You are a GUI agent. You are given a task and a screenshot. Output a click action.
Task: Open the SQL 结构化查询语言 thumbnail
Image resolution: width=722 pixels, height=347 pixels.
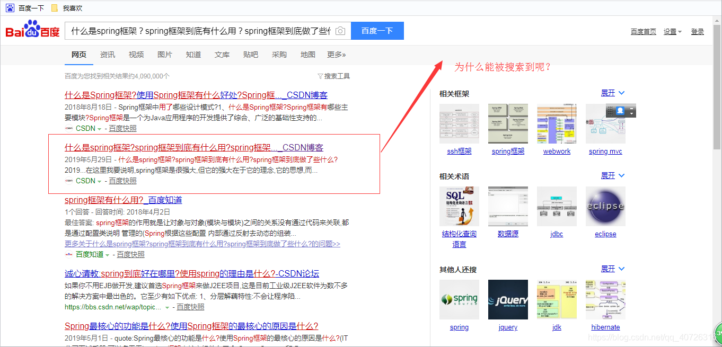point(459,206)
